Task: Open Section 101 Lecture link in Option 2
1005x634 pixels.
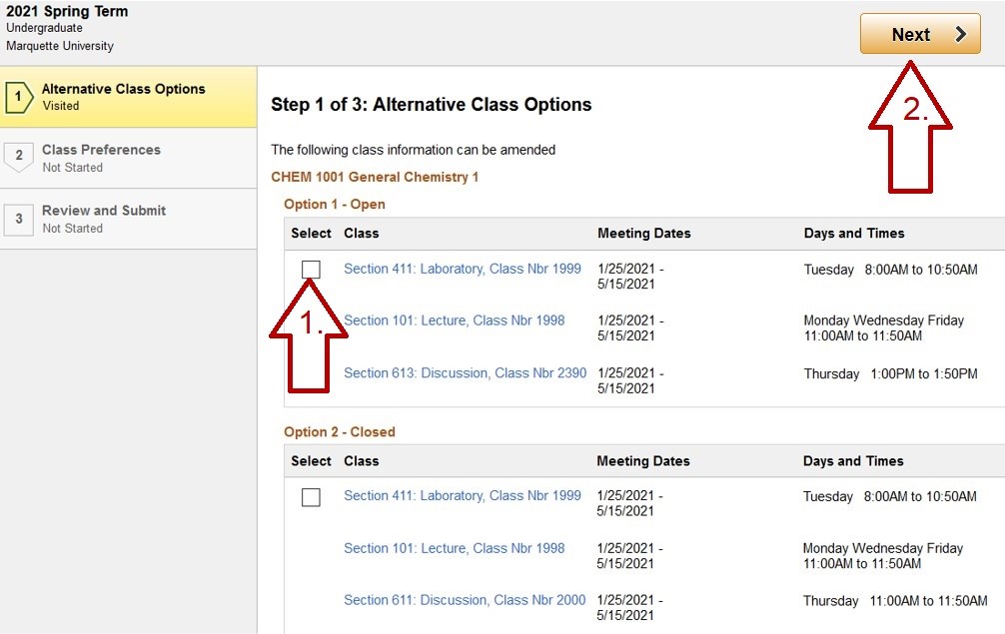Action: point(454,548)
